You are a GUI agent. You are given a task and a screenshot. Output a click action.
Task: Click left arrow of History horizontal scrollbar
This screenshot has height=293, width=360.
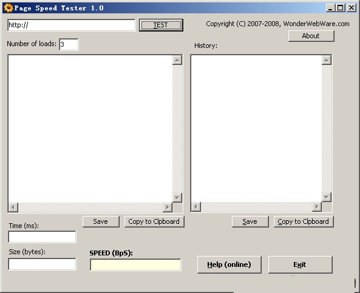(196, 207)
